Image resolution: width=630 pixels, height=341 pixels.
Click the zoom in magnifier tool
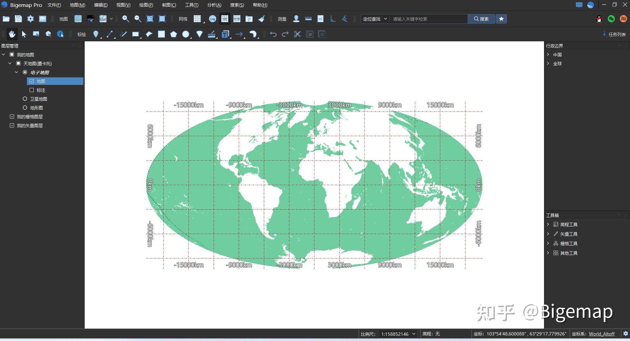point(125,19)
